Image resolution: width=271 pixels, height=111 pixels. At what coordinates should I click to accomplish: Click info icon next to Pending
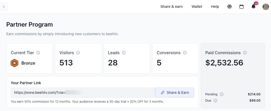(x=222, y=94)
